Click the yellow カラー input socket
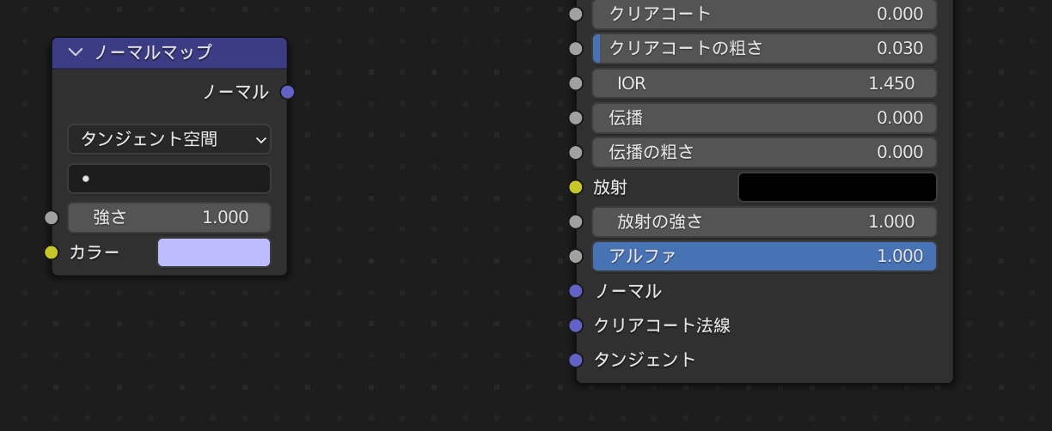This screenshot has width=1052, height=431. point(52,252)
